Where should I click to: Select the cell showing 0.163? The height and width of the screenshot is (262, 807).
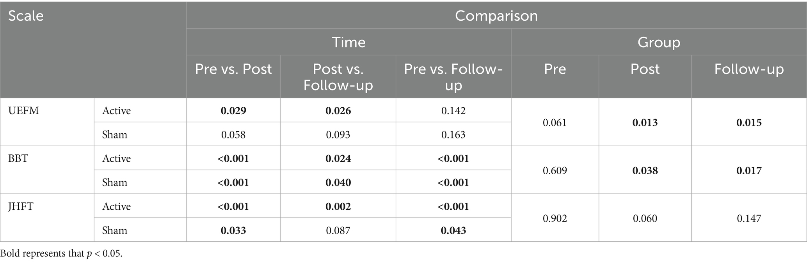point(453,135)
